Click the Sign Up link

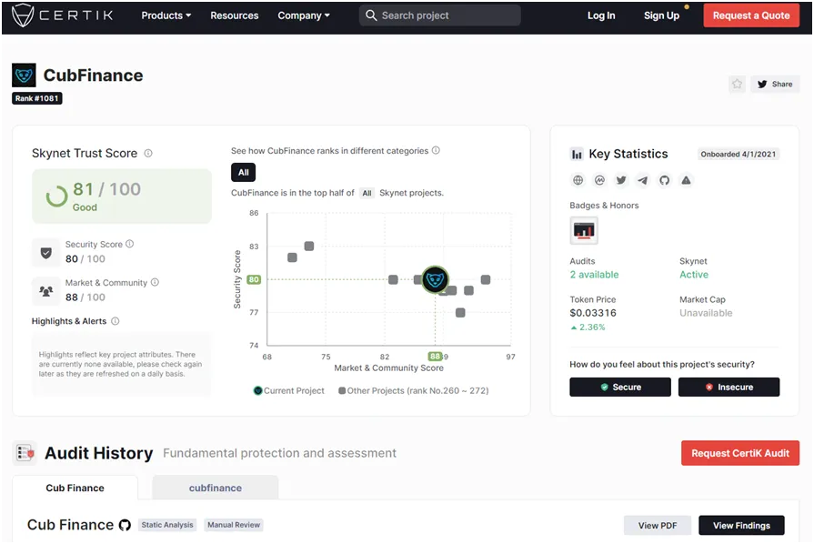(x=661, y=15)
